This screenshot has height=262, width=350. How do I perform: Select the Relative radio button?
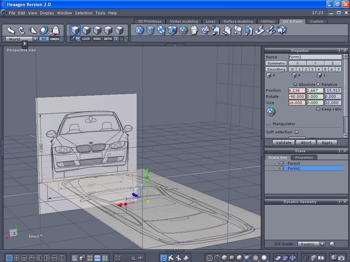click(318, 84)
